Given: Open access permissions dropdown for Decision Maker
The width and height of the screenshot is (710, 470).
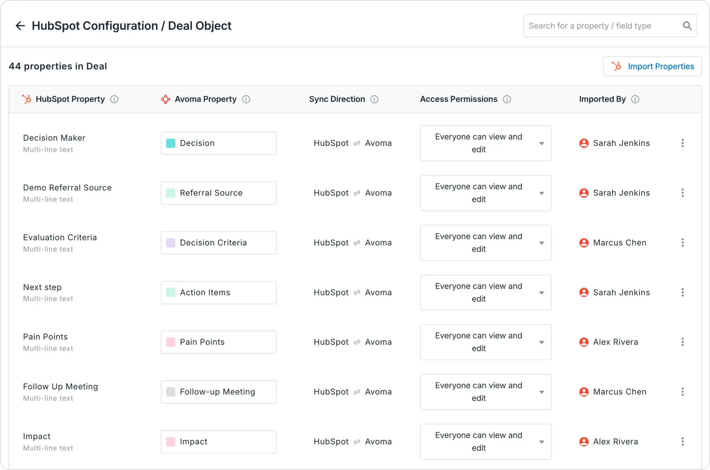Looking at the screenshot, I should click(x=485, y=143).
